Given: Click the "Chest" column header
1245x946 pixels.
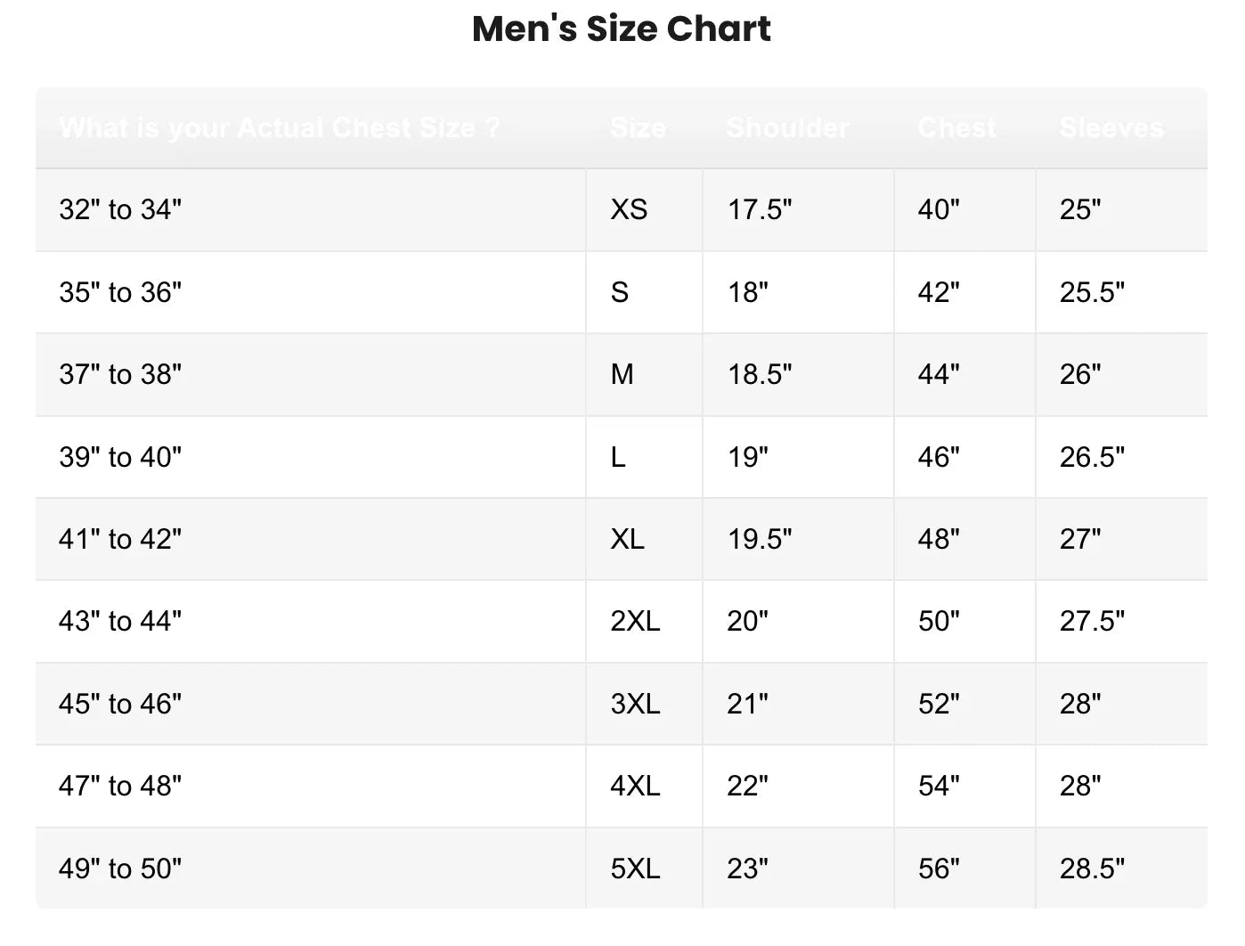Looking at the screenshot, I should [x=957, y=128].
